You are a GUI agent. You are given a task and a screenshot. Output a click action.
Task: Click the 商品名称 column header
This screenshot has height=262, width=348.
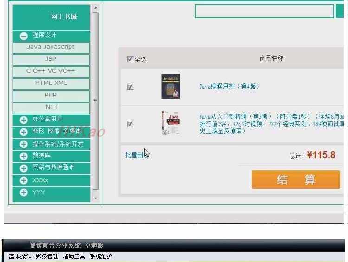pyautogui.click(x=271, y=58)
